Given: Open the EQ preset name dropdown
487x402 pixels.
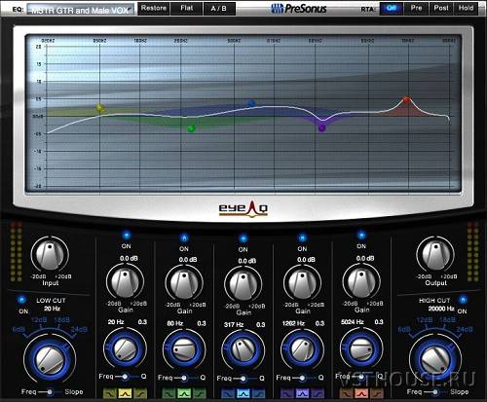Looking at the screenshot, I should click(81, 10).
